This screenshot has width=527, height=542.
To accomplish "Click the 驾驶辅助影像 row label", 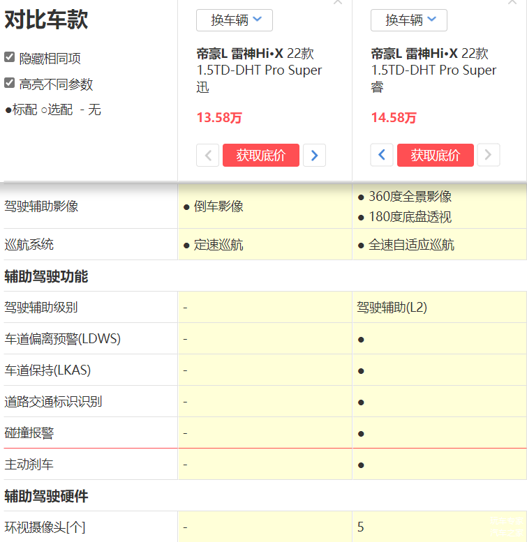I will click(41, 206).
